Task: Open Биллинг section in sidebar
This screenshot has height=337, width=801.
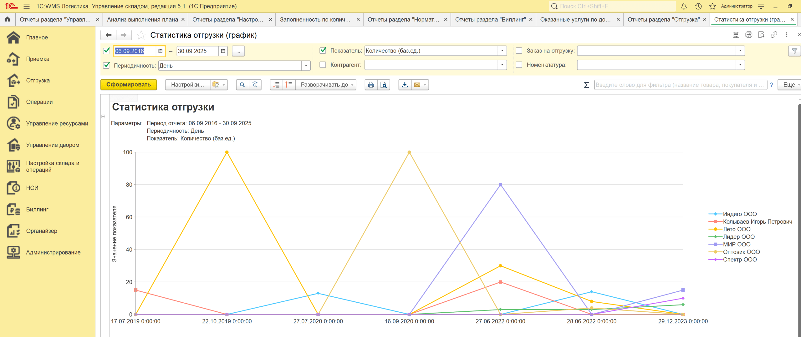Action: coord(37,209)
